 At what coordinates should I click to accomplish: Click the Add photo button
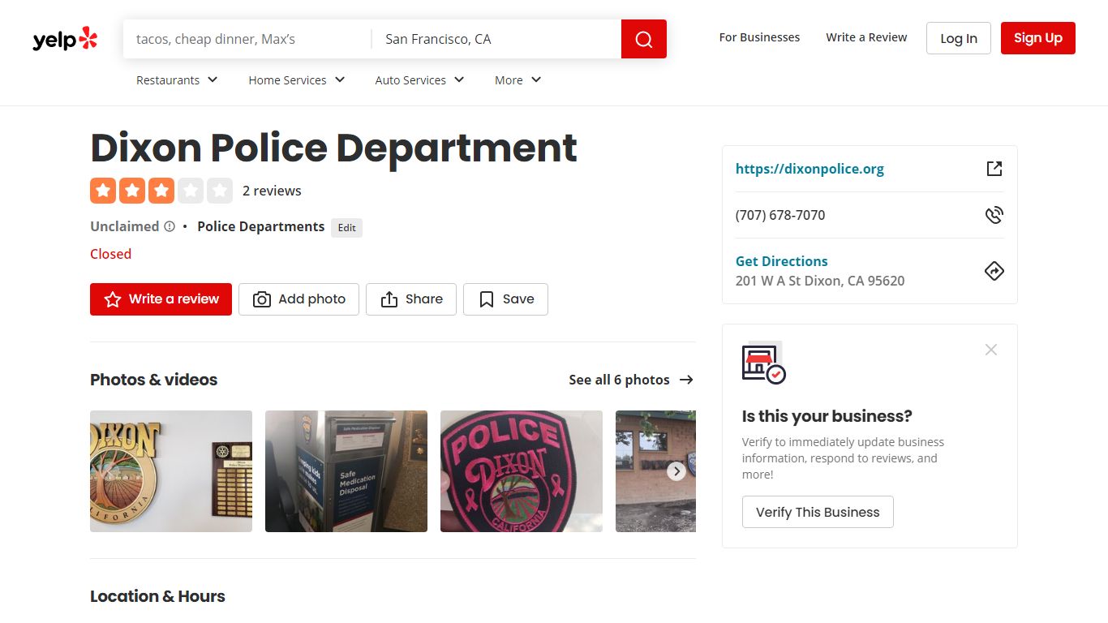pos(298,299)
